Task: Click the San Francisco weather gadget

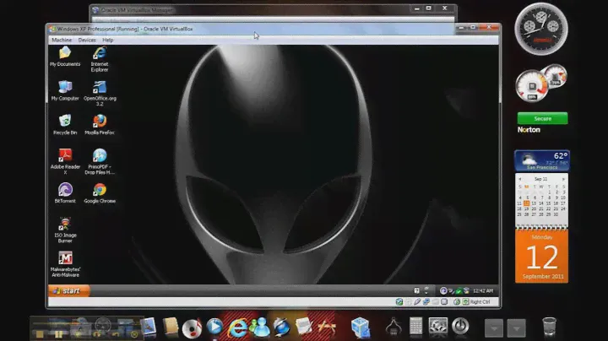Action: (x=541, y=160)
